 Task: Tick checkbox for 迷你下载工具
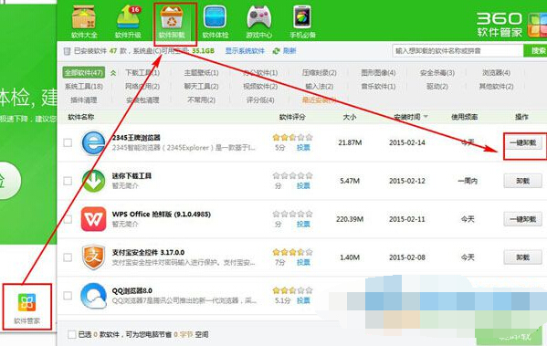[x=68, y=181]
